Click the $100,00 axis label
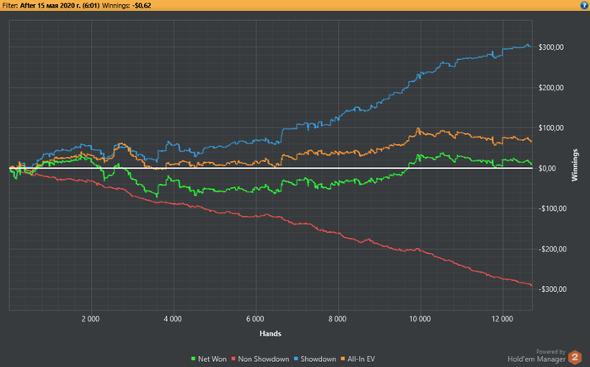 coord(551,127)
